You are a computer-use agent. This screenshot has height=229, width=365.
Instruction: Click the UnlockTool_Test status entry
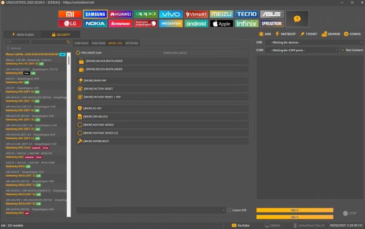[309, 225]
